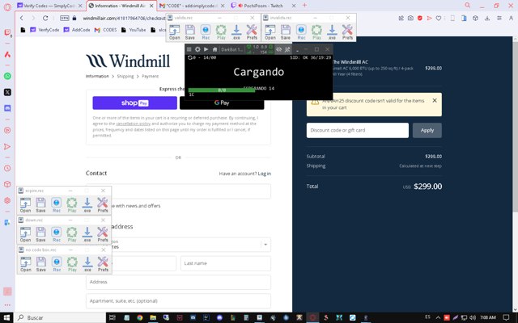518x323 pixels.
Task: Click the Address input field
Action: click(178, 282)
